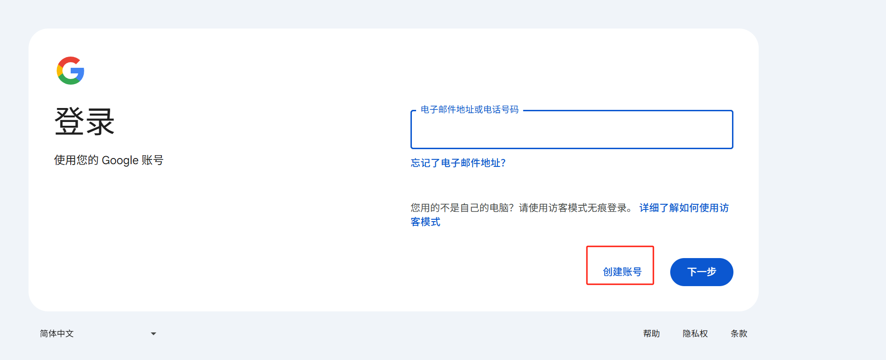Screen dimensions: 886x360
Task: Click the 请使用访客模式无痕登录 sentence
Action: (x=575, y=208)
